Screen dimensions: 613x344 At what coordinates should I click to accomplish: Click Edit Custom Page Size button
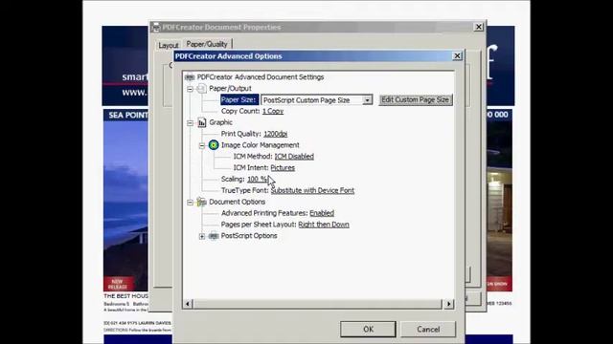(415, 99)
